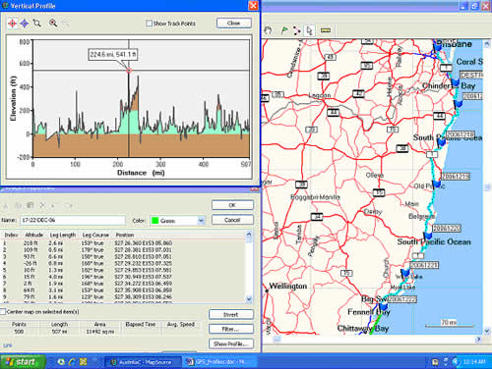The image size is (492, 369).
Task: Click waypoint flag labeled 20061222 on map
Action: click(x=383, y=306)
